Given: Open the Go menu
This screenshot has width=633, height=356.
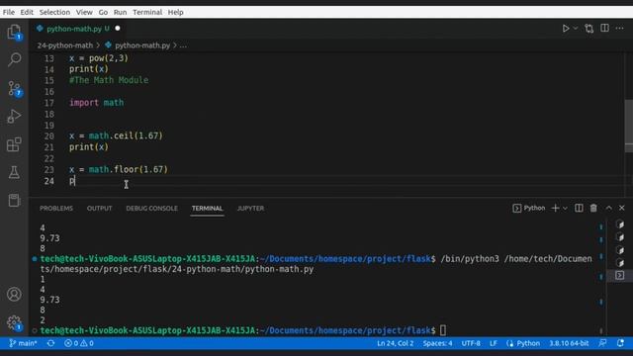Looking at the screenshot, I should coord(103,12).
